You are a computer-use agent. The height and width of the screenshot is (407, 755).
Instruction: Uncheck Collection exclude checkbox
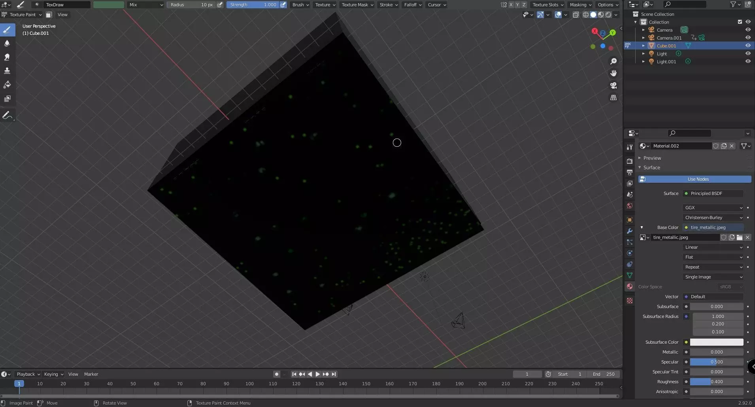coord(740,22)
